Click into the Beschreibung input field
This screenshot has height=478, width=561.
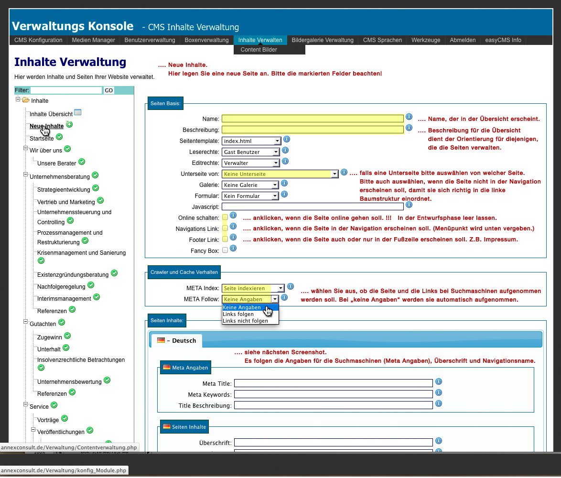click(313, 130)
